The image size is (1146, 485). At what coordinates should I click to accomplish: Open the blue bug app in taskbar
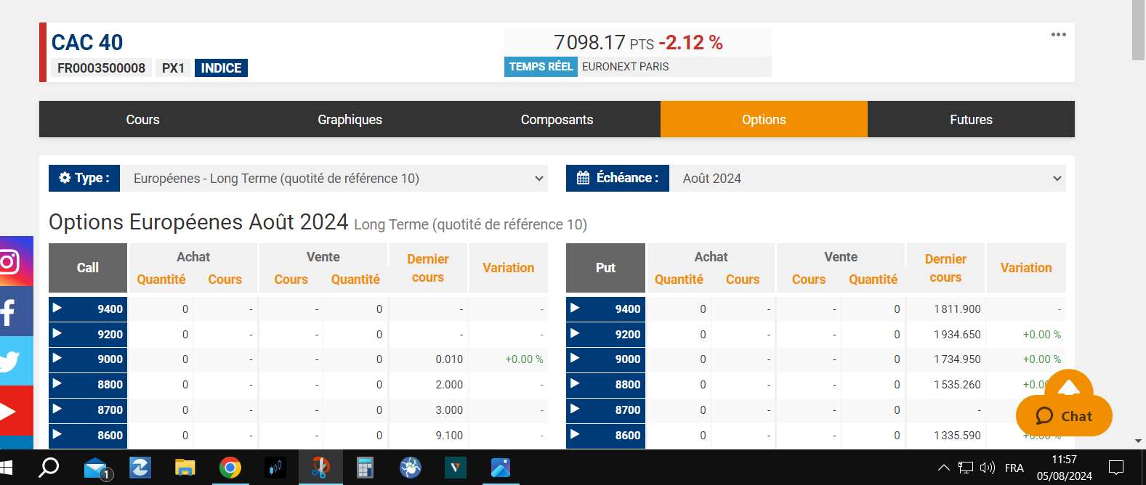point(411,468)
